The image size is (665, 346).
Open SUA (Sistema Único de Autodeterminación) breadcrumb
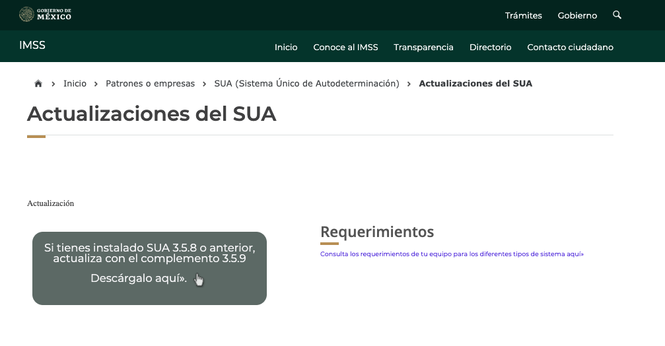(306, 84)
